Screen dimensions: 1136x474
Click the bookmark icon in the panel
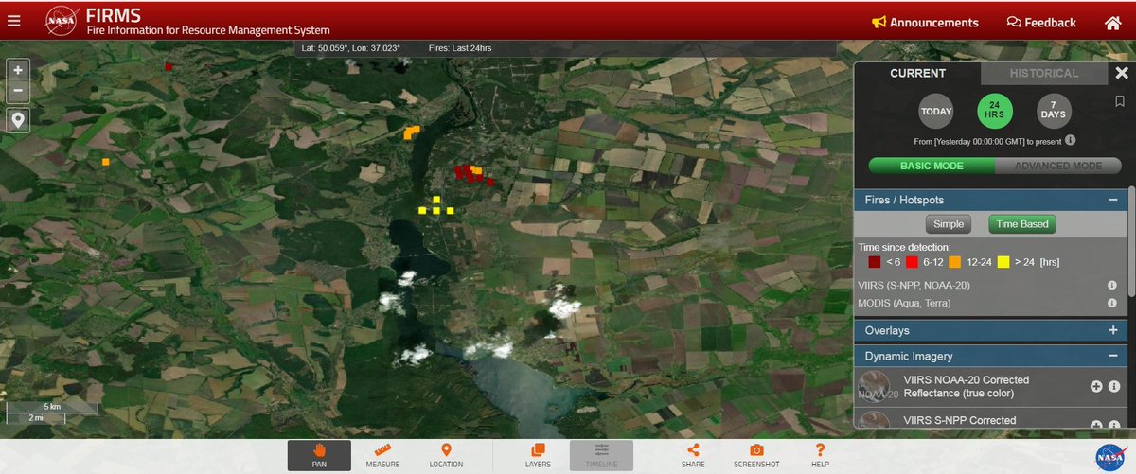pyautogui.click(x=1119, y=101)
